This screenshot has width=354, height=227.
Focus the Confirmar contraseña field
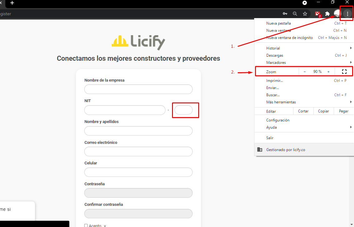(138, 214)
